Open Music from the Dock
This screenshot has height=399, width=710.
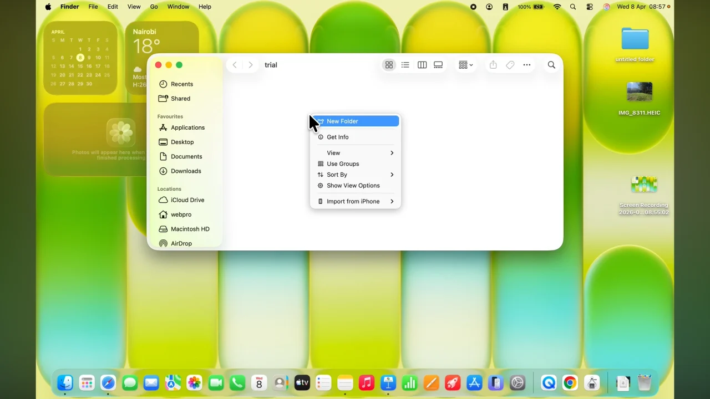366,382
